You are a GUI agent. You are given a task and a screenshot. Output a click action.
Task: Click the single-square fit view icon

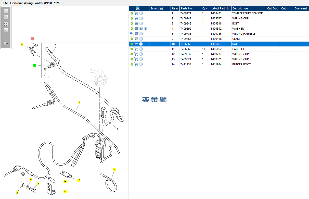[6, 30]
